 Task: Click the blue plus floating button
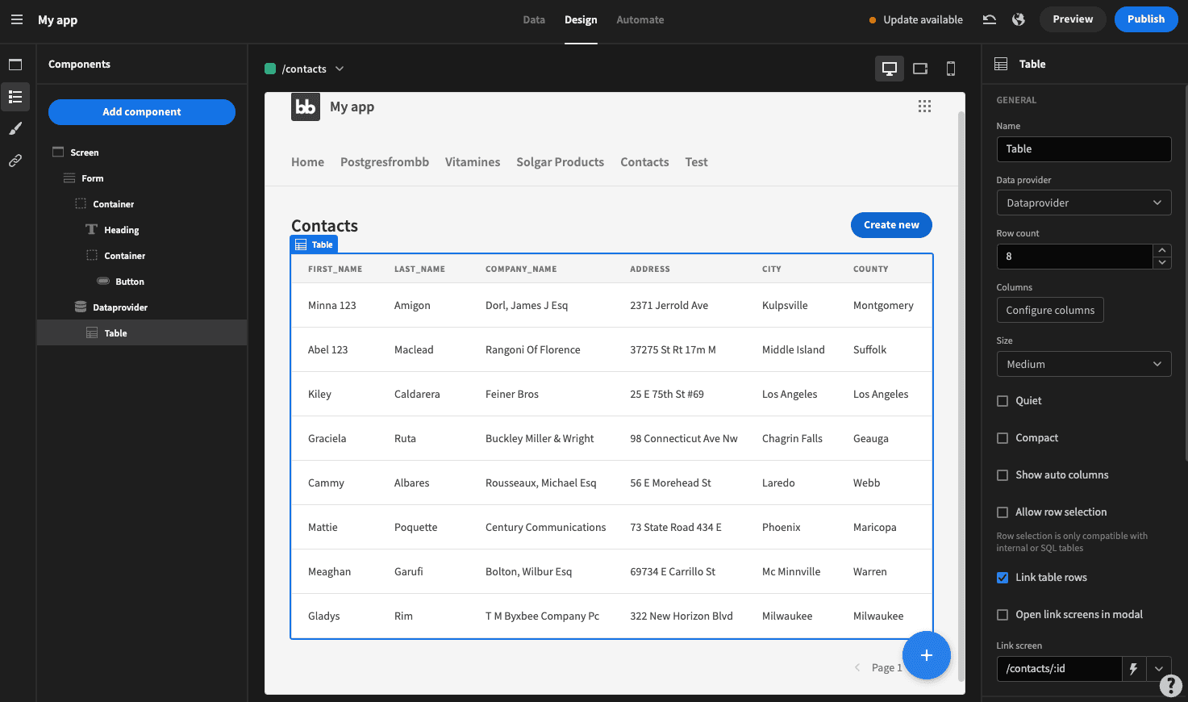(x=927, y=655)
